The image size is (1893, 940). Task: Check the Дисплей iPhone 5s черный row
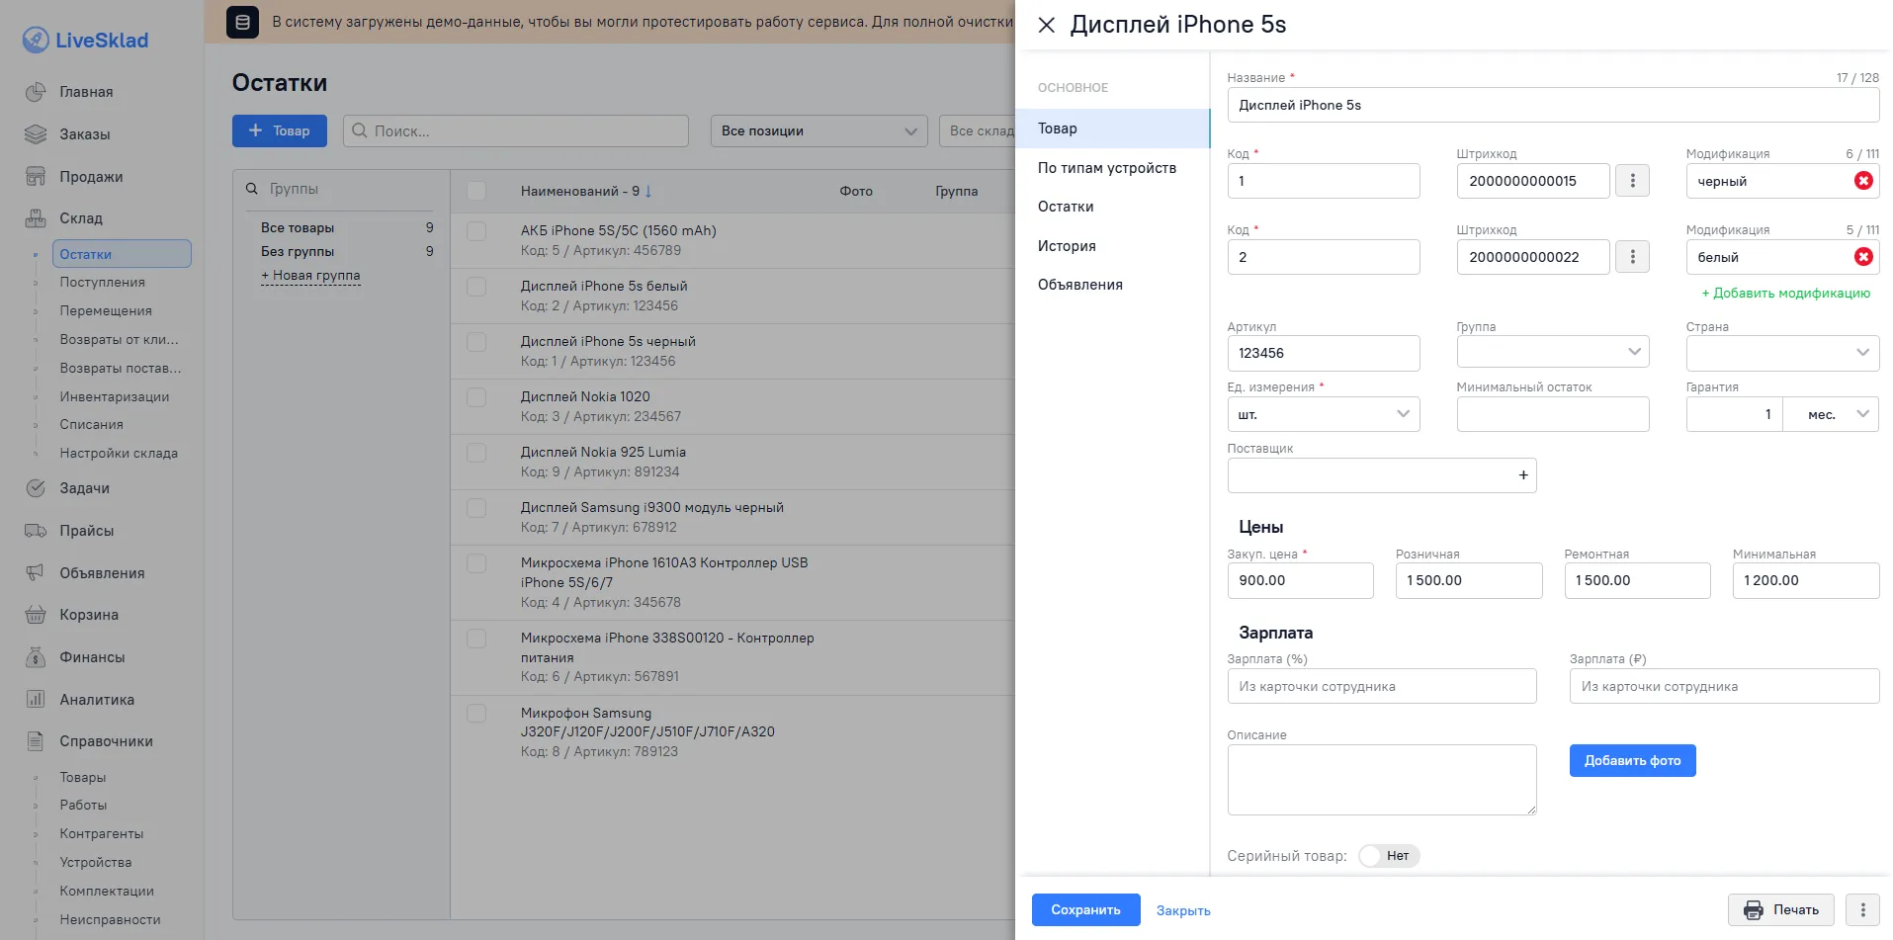476,342
